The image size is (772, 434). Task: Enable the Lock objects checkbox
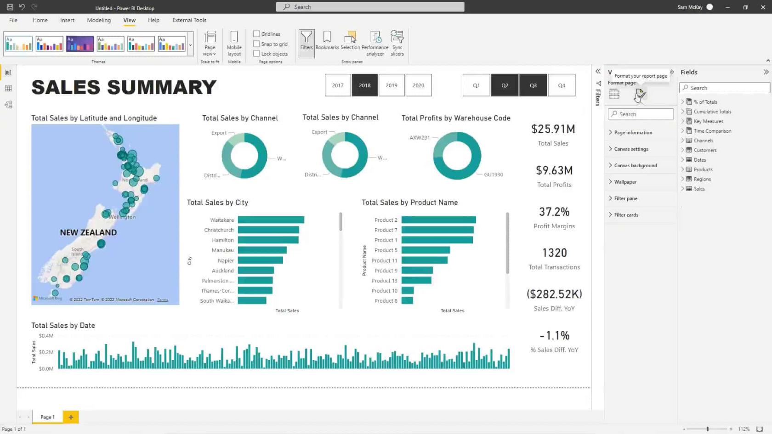pos(256,54)
